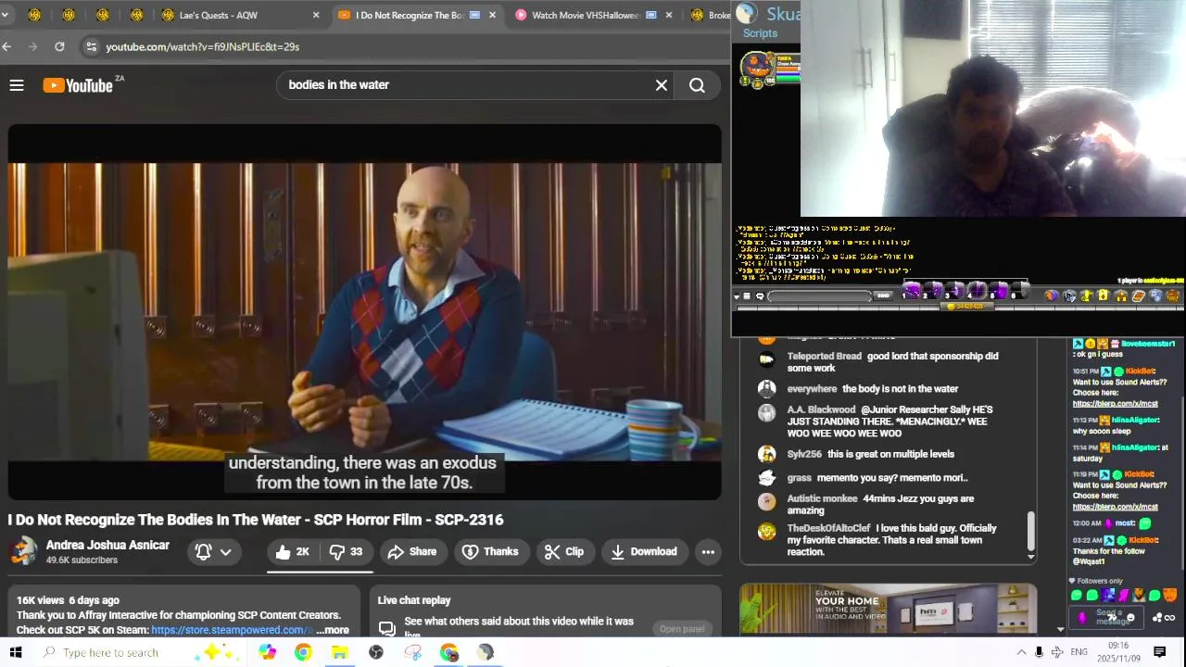Open File Explorer from the taskbar

point(339,652)
